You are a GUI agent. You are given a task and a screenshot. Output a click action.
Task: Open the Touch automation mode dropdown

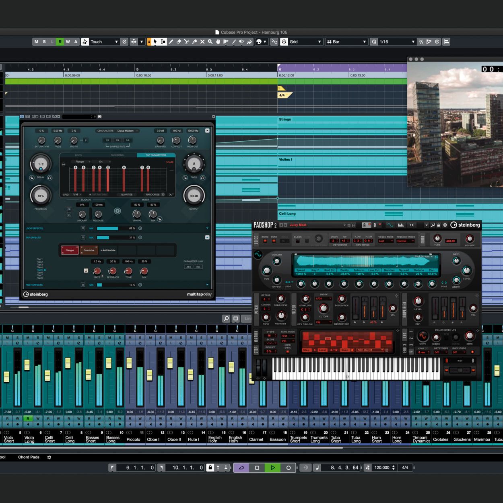tap(104, 42)
